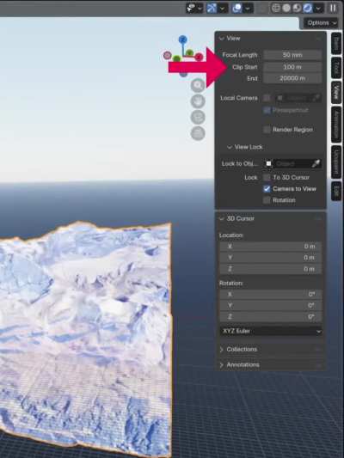Enable the Rotation lock checkbox
The height and width of the screenshot is (458, 344).
(267, 200)
